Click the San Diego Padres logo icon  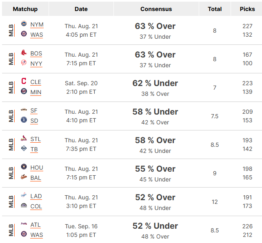click(x=24, y=119)
